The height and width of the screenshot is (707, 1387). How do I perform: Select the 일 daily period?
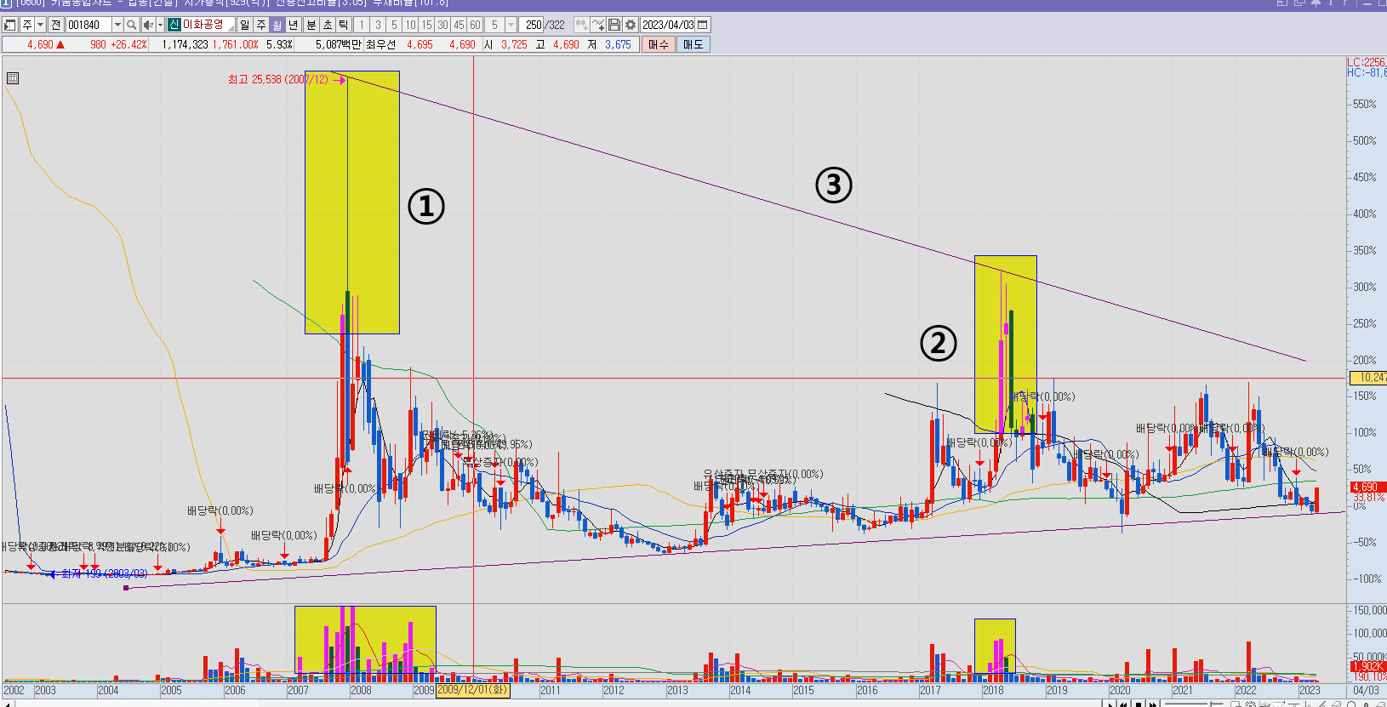[245, 25]
